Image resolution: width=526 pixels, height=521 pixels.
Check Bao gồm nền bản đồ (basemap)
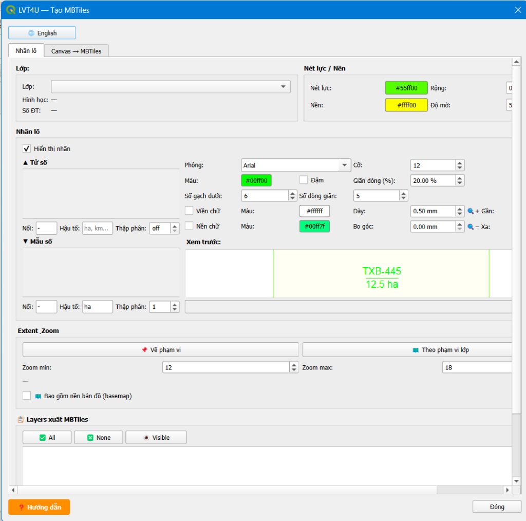tap(27, 396)
